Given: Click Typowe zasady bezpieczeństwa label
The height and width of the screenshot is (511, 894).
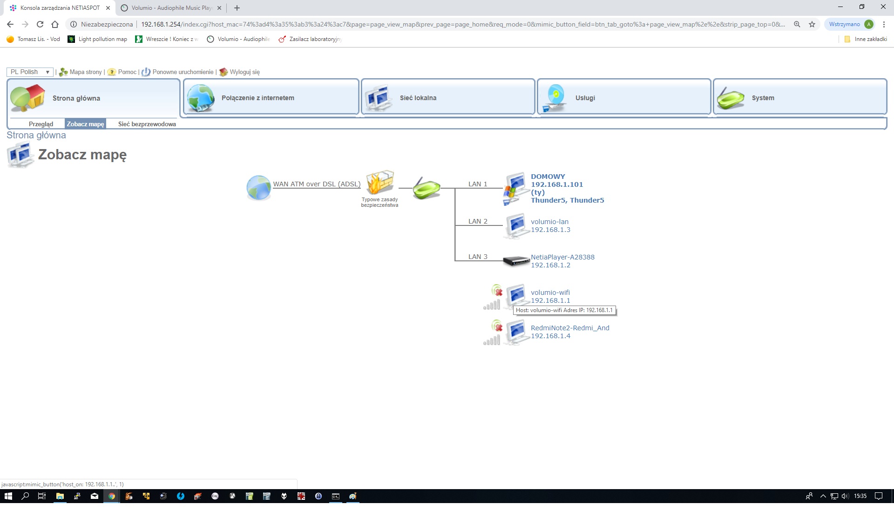Looking at the screenshot, I should (379, 202).
